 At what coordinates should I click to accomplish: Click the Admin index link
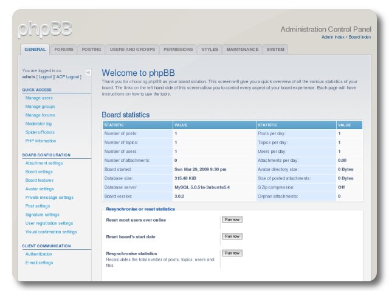pyautogui.click(x=334, y=37)
